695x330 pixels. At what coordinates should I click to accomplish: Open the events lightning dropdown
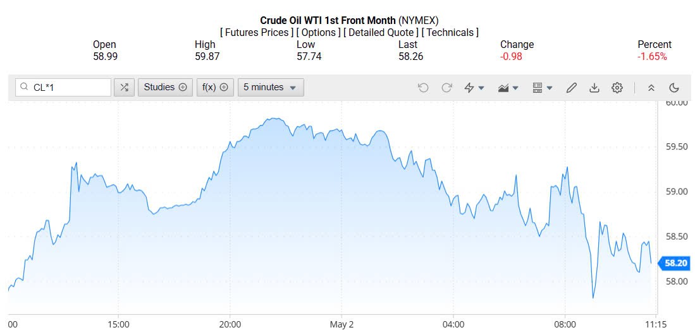pos(474,88)
